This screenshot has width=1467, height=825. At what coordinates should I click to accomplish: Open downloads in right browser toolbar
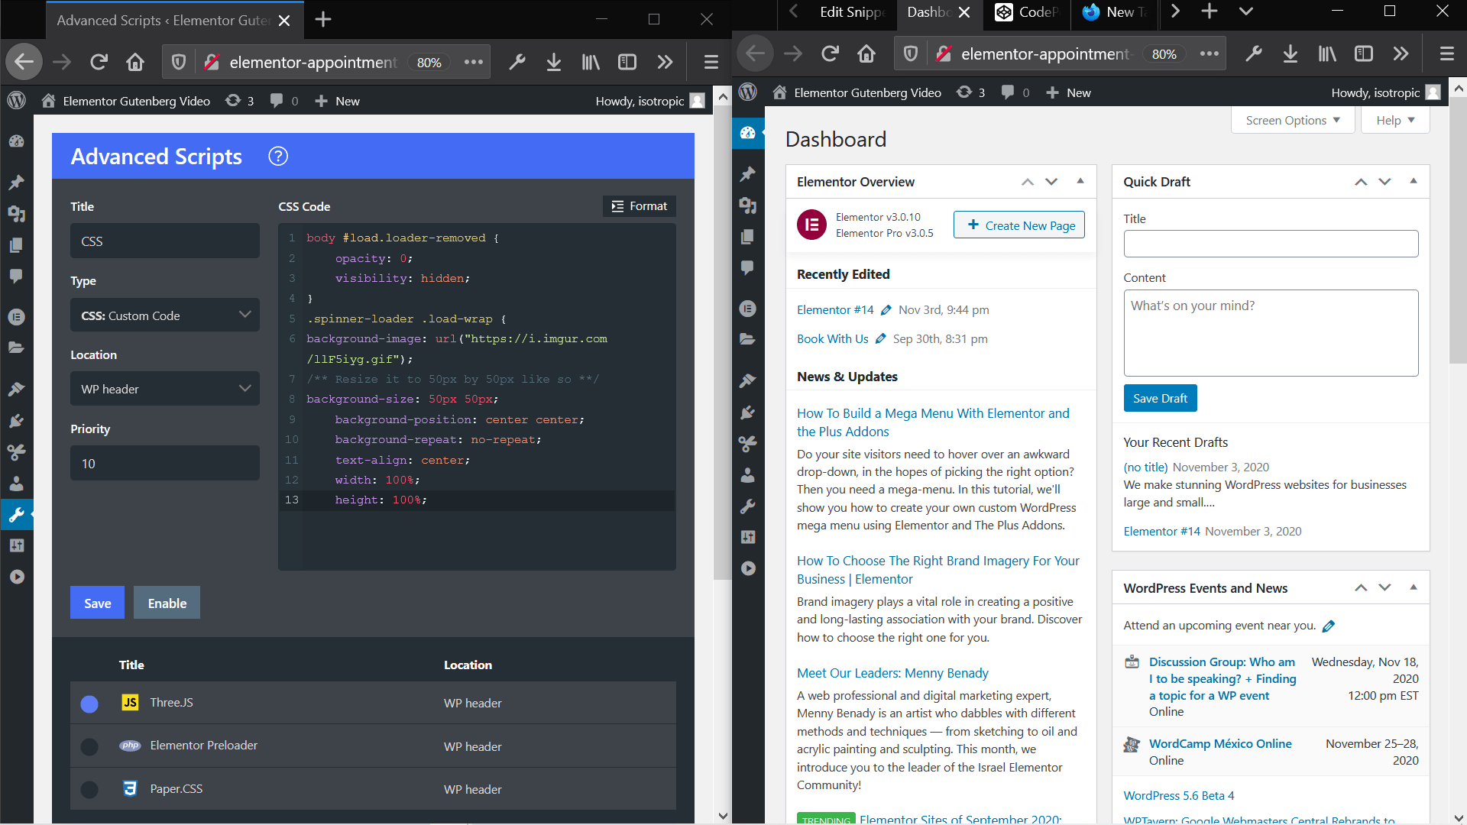1291,53
